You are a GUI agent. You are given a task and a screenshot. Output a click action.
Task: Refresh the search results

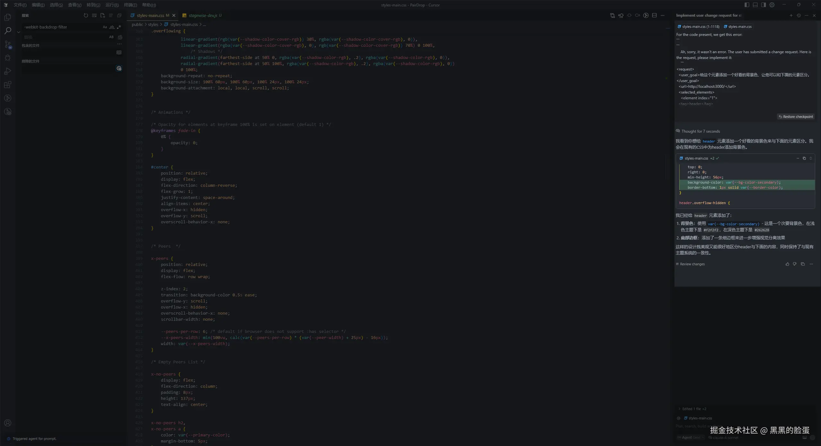pos(86,15)
